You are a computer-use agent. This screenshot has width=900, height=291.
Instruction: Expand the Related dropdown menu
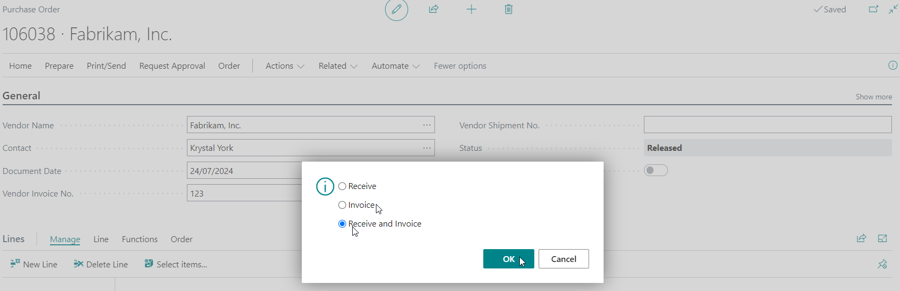pyautogui.click(x=338, y=66)
